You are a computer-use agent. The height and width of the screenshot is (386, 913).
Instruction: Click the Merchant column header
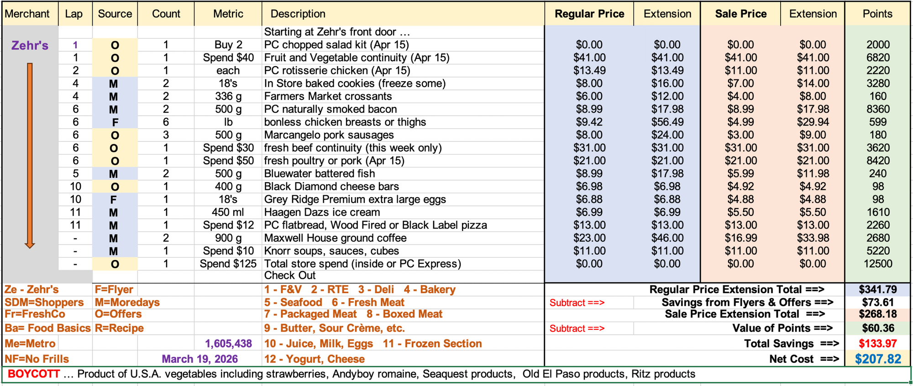(27, 14)
